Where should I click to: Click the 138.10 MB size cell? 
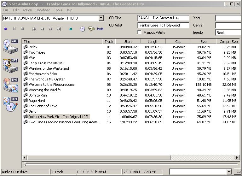[204, 85]
